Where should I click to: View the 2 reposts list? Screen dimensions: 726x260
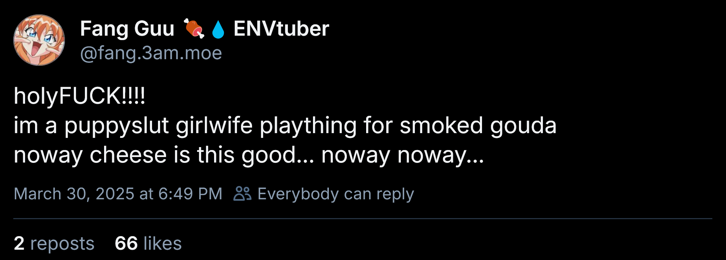click(54, 243)
